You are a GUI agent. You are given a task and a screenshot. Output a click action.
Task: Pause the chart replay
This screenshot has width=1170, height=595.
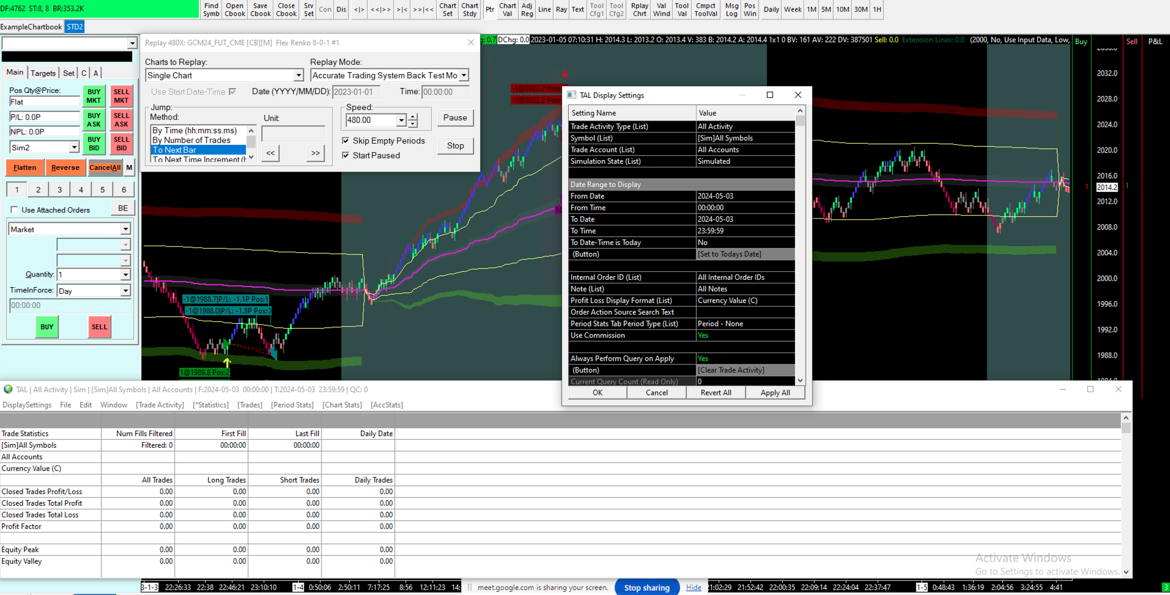[455, 117]
